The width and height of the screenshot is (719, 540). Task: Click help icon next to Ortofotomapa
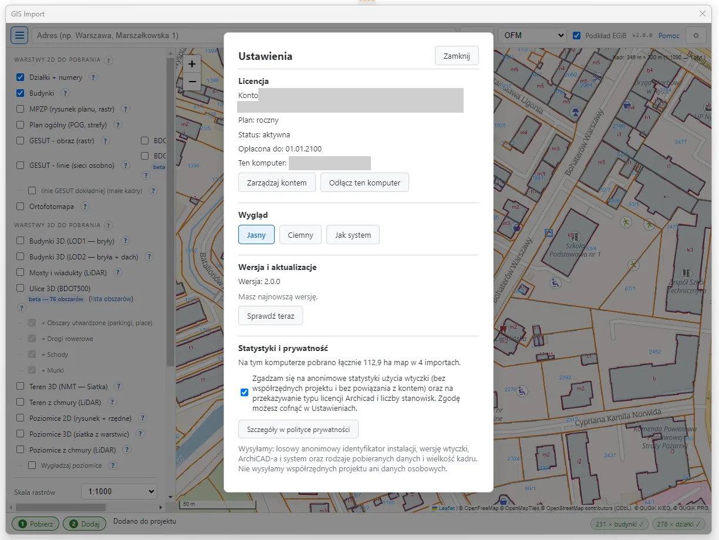[85, 207]
